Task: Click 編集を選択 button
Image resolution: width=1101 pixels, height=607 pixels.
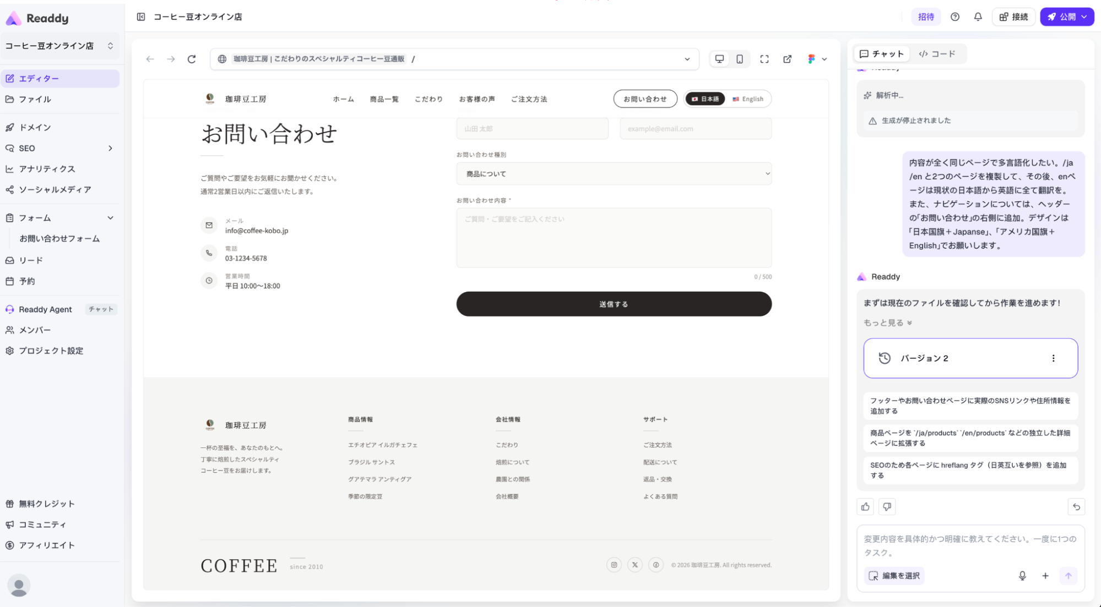Action: click(x=894, y=576)
